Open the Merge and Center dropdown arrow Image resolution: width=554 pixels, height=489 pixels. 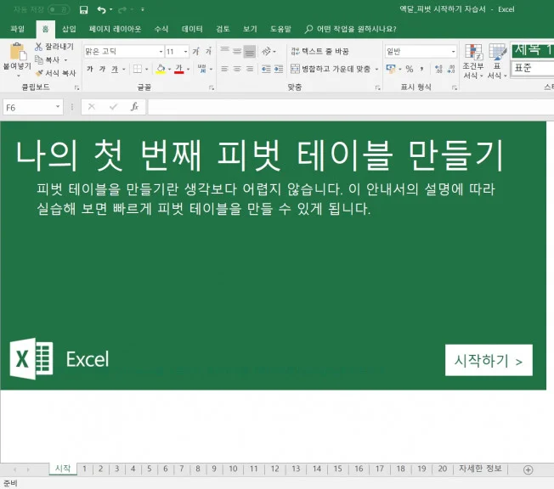pyautogui.click(x=376, y=69)
